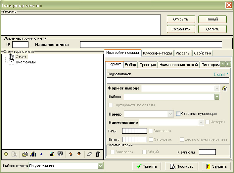Image resolution: width=234 pixels, height=173 pixels.
Task: Click the blue diamond dot icon
Action: pyautogui.click(x=41, y=154)
